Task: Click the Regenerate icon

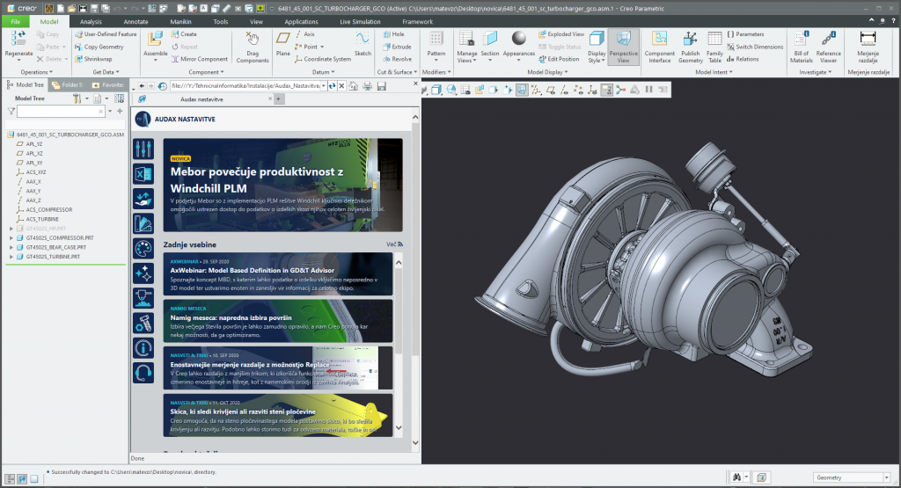Action: click(x=18, y=40)
